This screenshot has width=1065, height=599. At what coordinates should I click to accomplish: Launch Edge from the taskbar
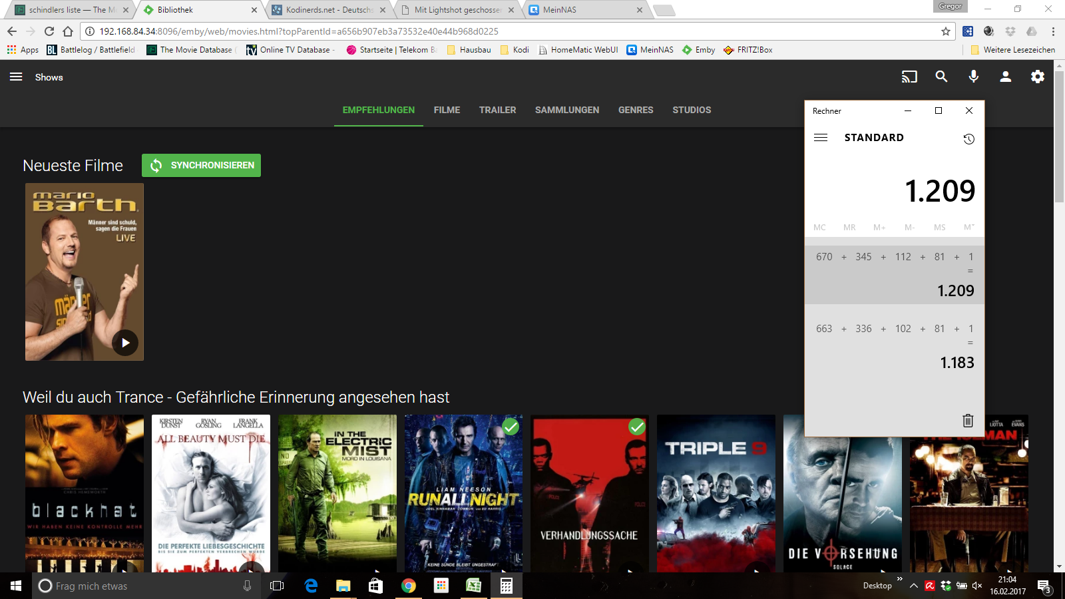pyautogui.click(x=311, y=586)
